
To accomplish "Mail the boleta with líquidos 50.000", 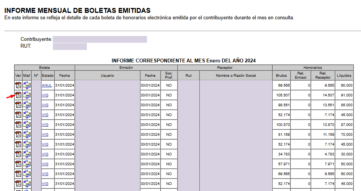I will 27,164.
